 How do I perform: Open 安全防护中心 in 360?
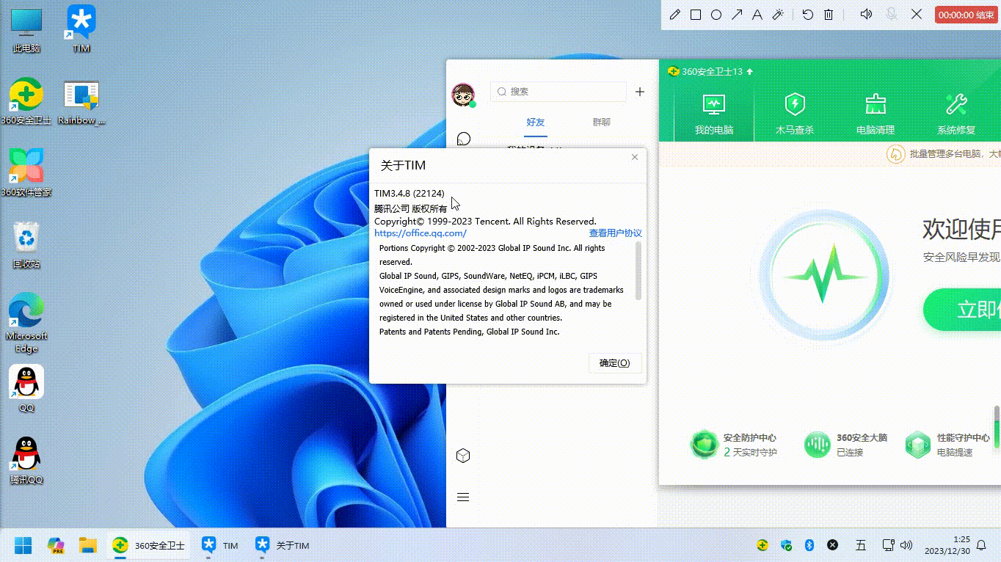coord(733,445)
